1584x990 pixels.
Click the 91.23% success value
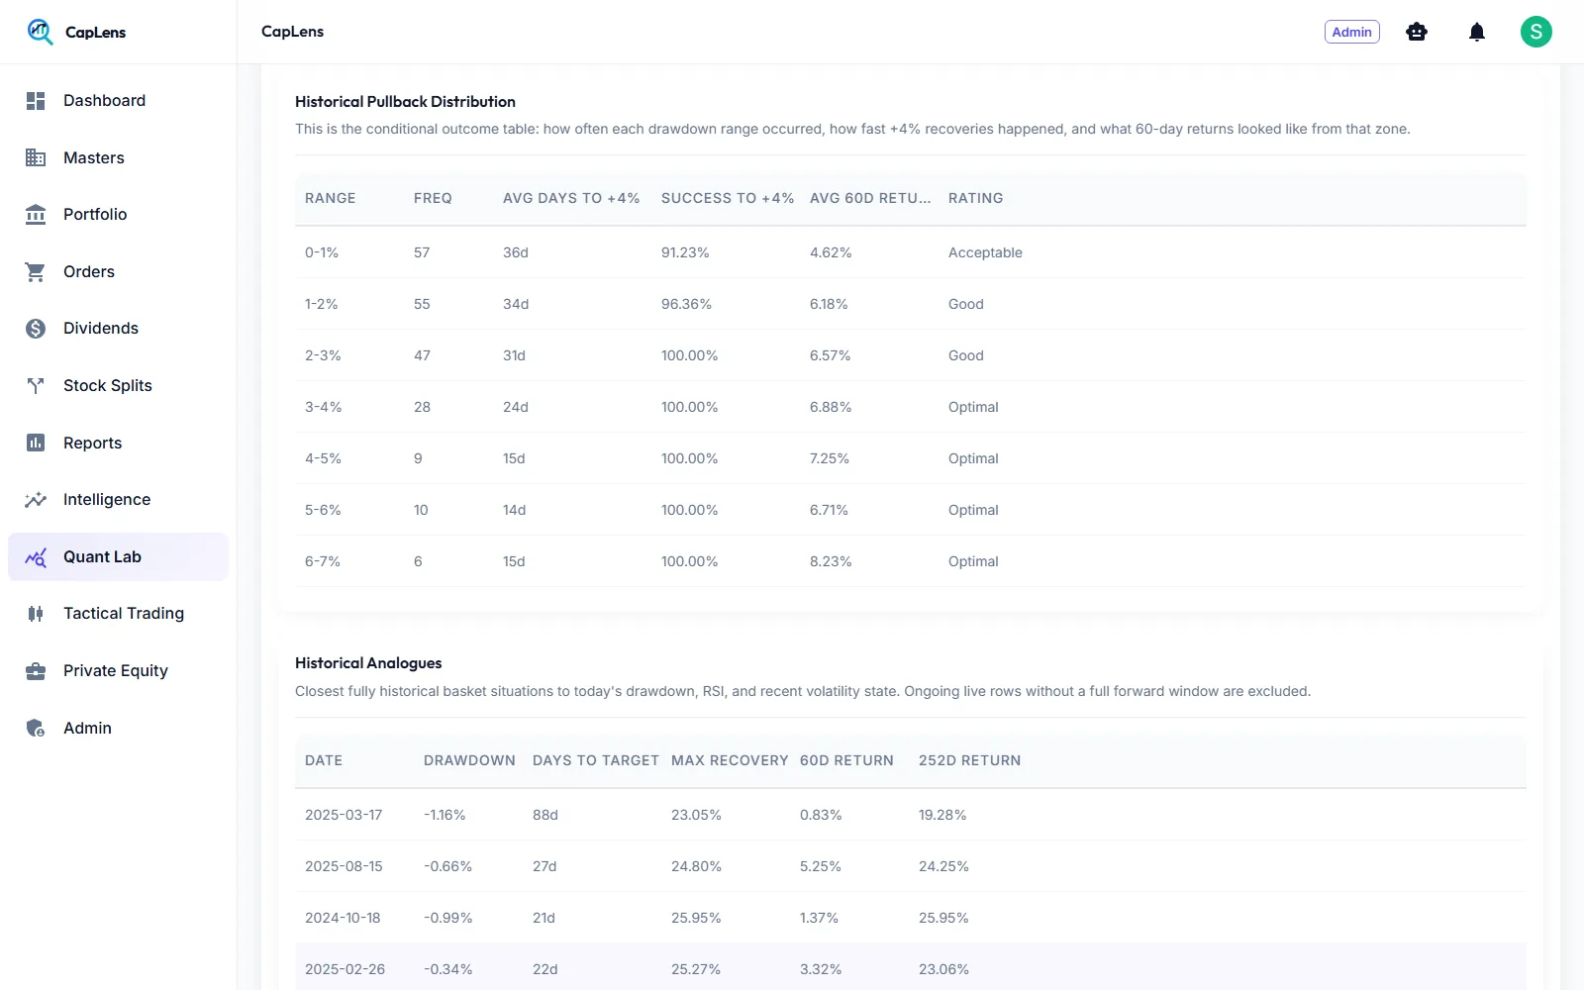click(685, 252)
